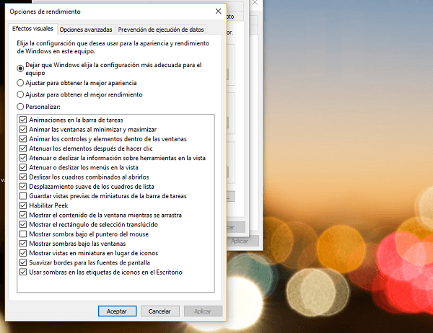
Task: Uncheck 'Animaciones en la barra de tareas'
Action: pyautogui.click(x=24, y=120)
